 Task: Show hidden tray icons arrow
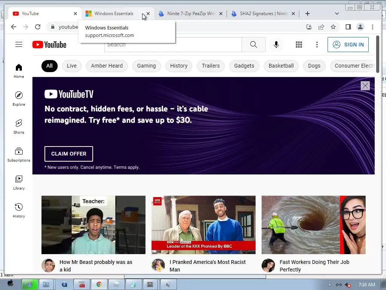(329, 285)
